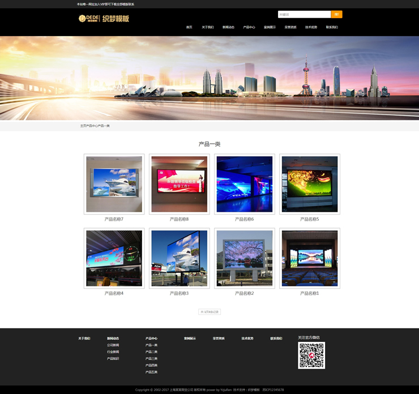The image size is (419, 394).
Task: Click the WeChat QR code image
Action: (311, 356)
